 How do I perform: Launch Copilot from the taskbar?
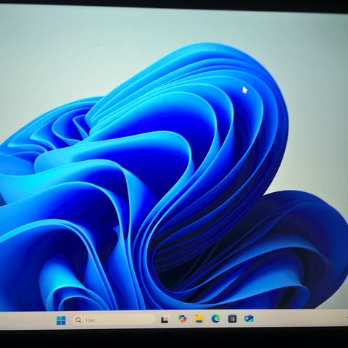(182, 319)
